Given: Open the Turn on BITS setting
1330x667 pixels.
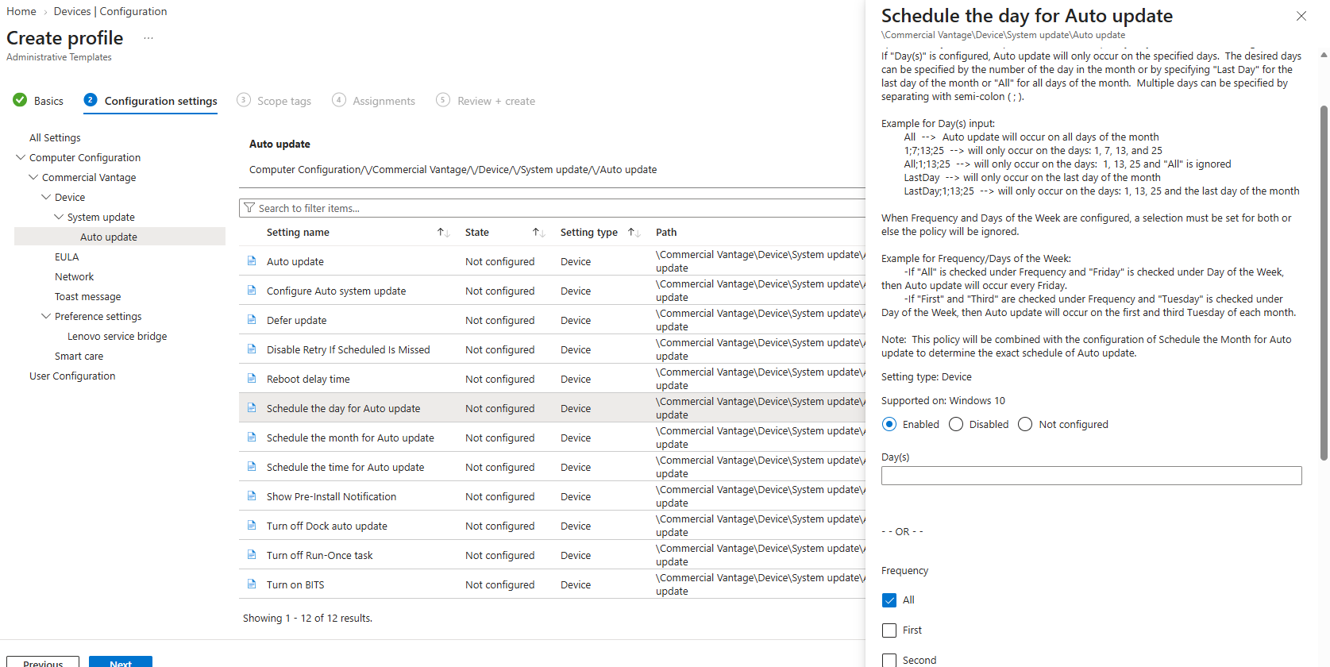Looking at the screenshot, I should [x=295, y=585].
